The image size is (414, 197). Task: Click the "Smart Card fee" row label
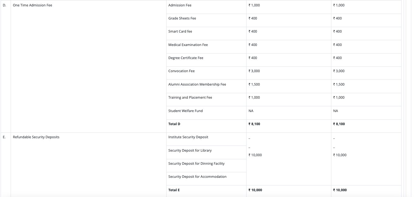click(x=180, y=31)
